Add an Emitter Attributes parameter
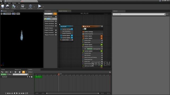The image size is (170, 95). click(x=56, y=23)
